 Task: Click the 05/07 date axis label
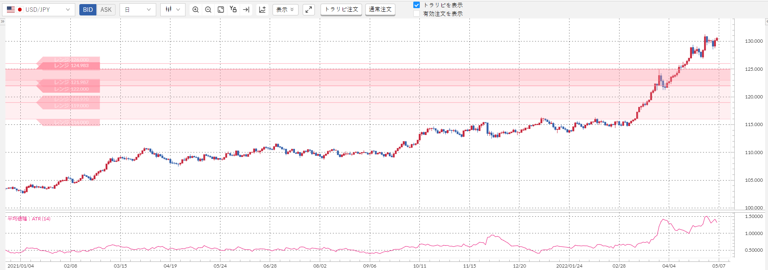pyautogui.click(x=719, y=266)
